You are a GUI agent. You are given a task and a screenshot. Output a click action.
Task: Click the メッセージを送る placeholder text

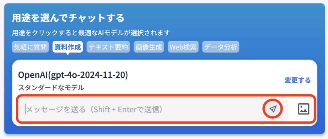(56, 109)
